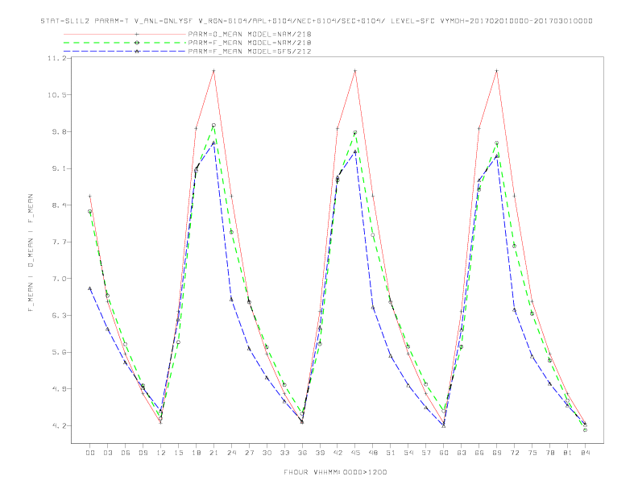The height and width of the screenshot is (493, 638).
Task: Click the y-axis tick label 4.9
Action: [x=59, y=389]
